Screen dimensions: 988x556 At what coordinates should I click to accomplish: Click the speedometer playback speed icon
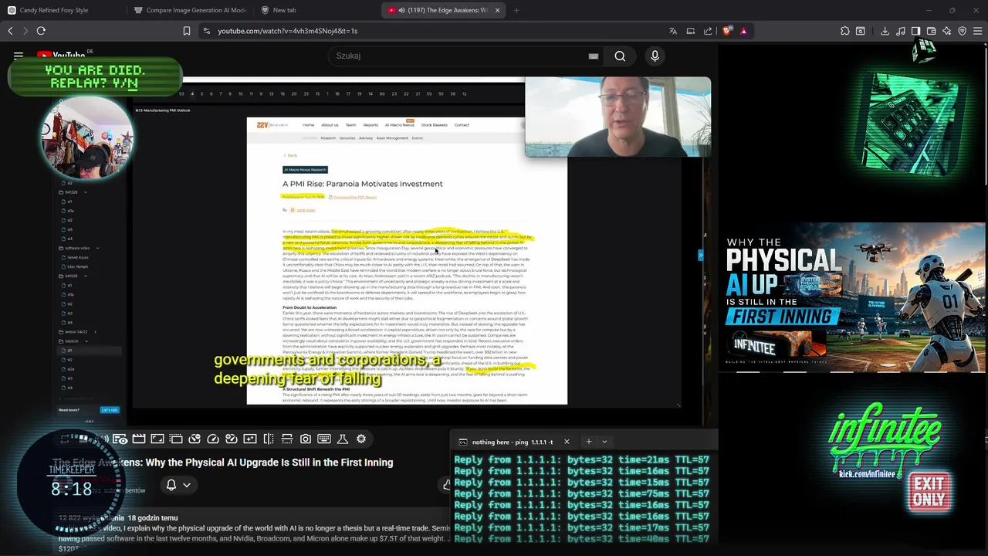coord(213,439)
